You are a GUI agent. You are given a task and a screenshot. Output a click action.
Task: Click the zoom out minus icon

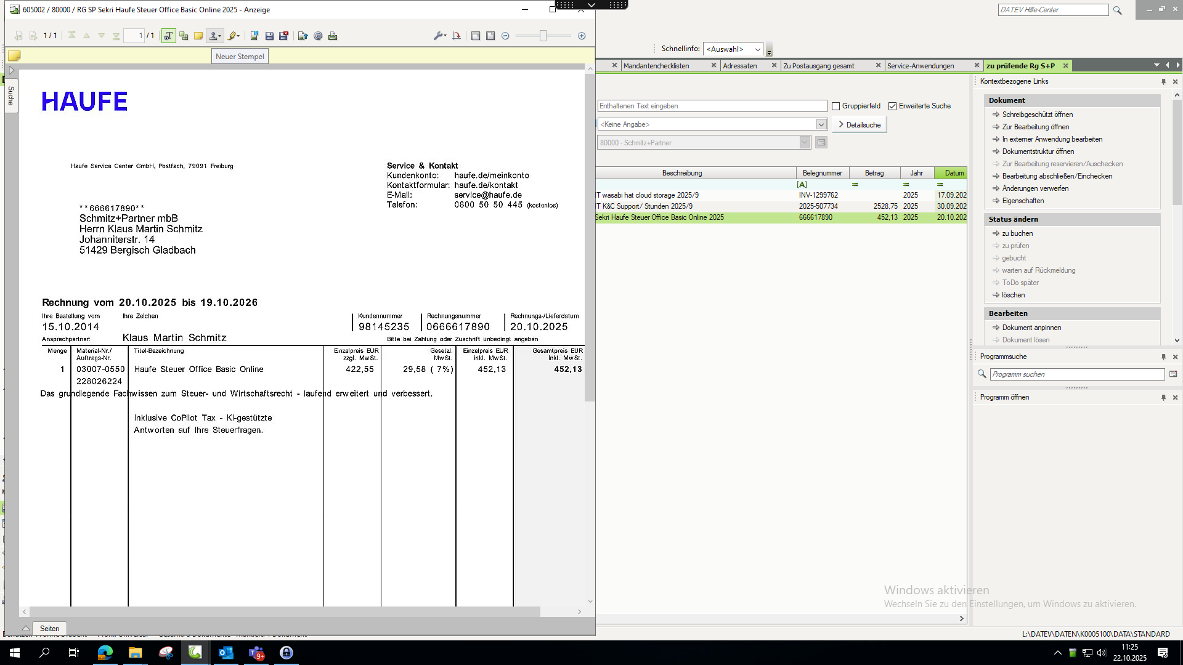pyautogui.click(x=505, y=36)
